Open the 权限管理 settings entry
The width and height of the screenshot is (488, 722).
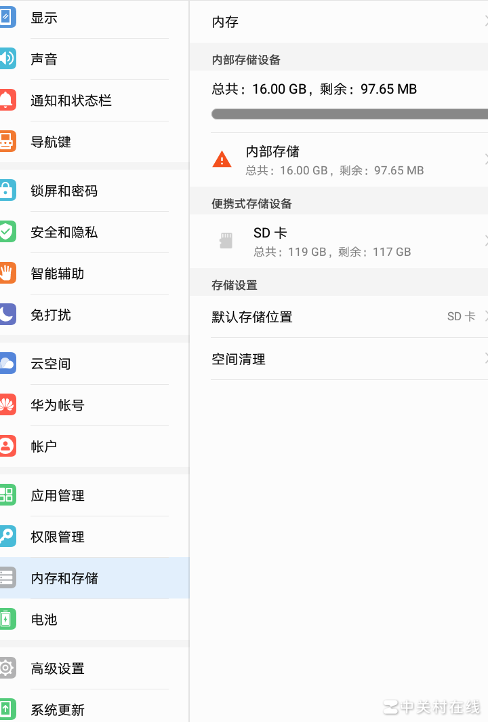coord(57,537)
